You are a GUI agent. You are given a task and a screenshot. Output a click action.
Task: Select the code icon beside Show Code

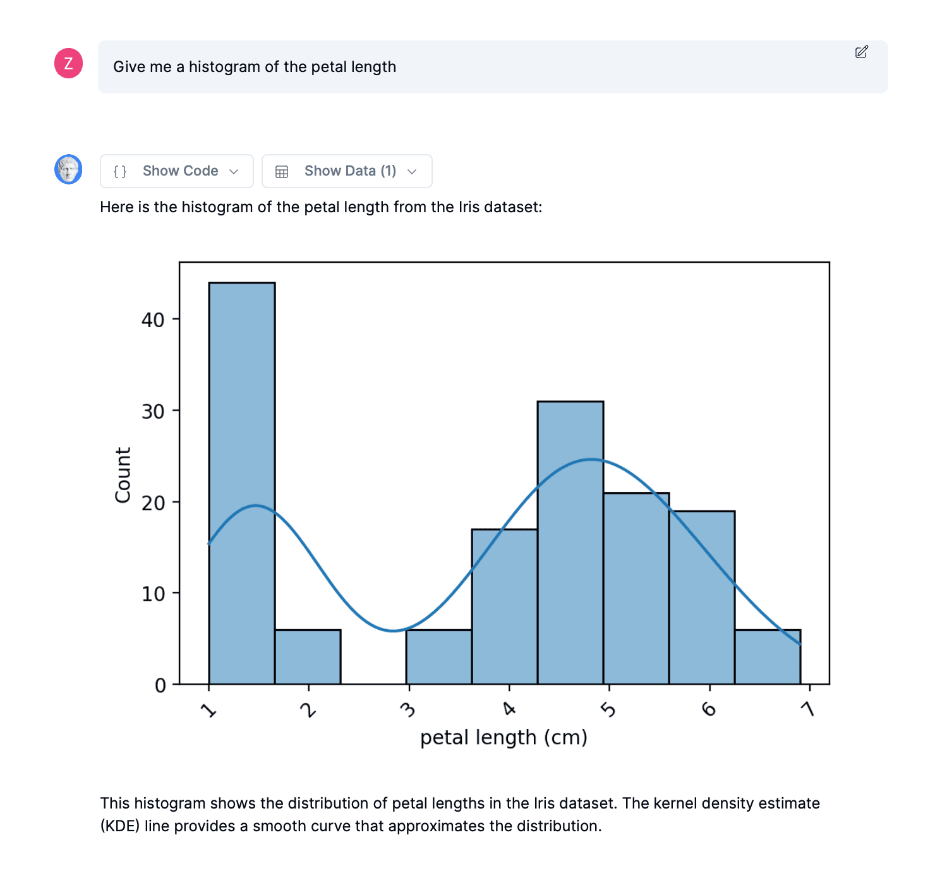point(119,171)
